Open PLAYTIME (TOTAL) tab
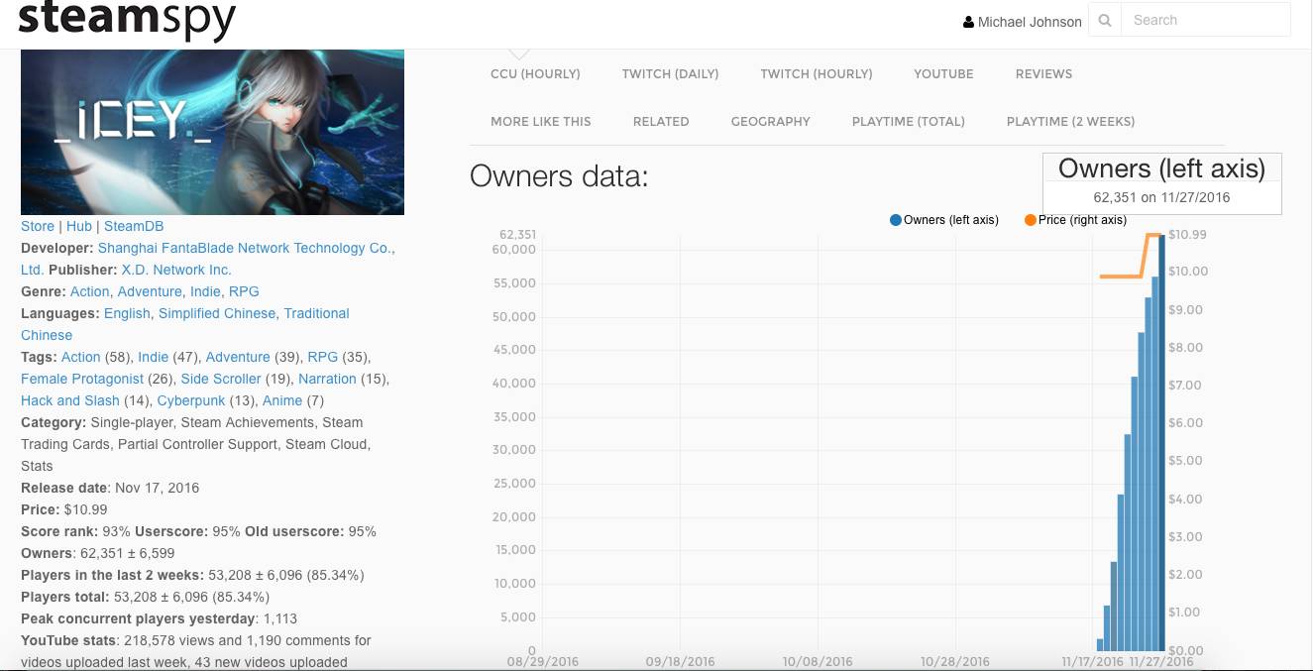This screenshot has width=1313, height=671. tap(908, 121)
